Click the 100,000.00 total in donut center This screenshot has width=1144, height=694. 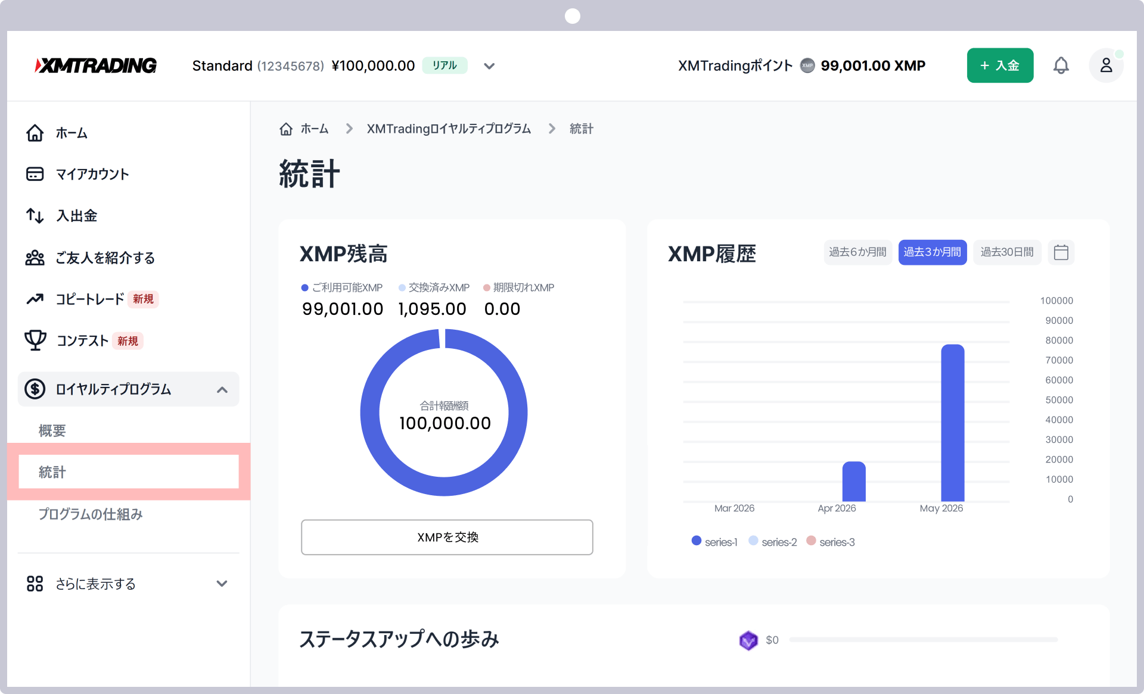pyautogui.click(x=444, y=423)
